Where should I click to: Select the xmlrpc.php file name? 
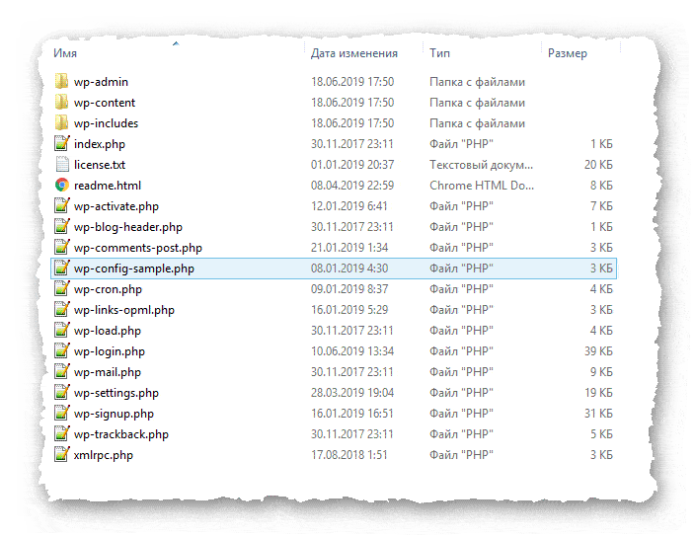coord(104,455)
